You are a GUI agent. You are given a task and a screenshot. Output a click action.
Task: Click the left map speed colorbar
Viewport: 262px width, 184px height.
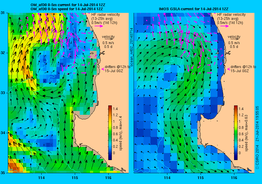[110, 133]
